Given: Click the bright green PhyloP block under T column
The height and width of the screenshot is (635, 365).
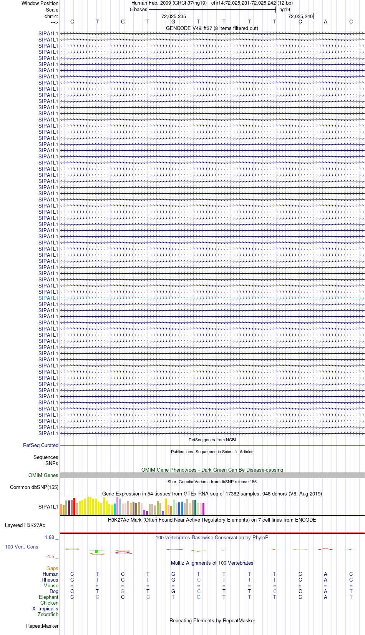Looking at the screenshot, I should [96, 552].
